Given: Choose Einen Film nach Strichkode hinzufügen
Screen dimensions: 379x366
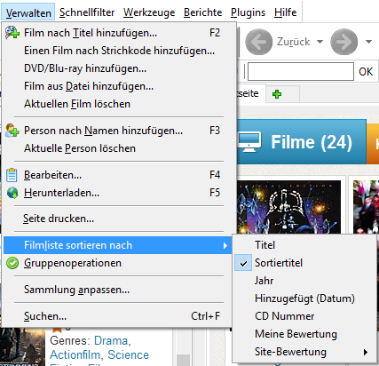Looking at the screenshot, I should pos(118,51).
